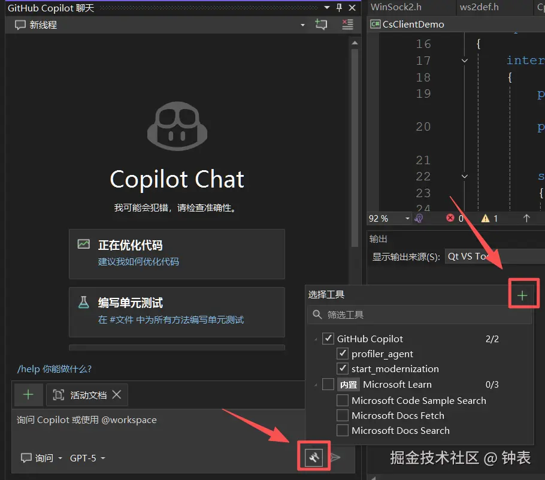Click the Copilot health indicator icon beside zoom
545x480 pixels.
tap(419, 219)
